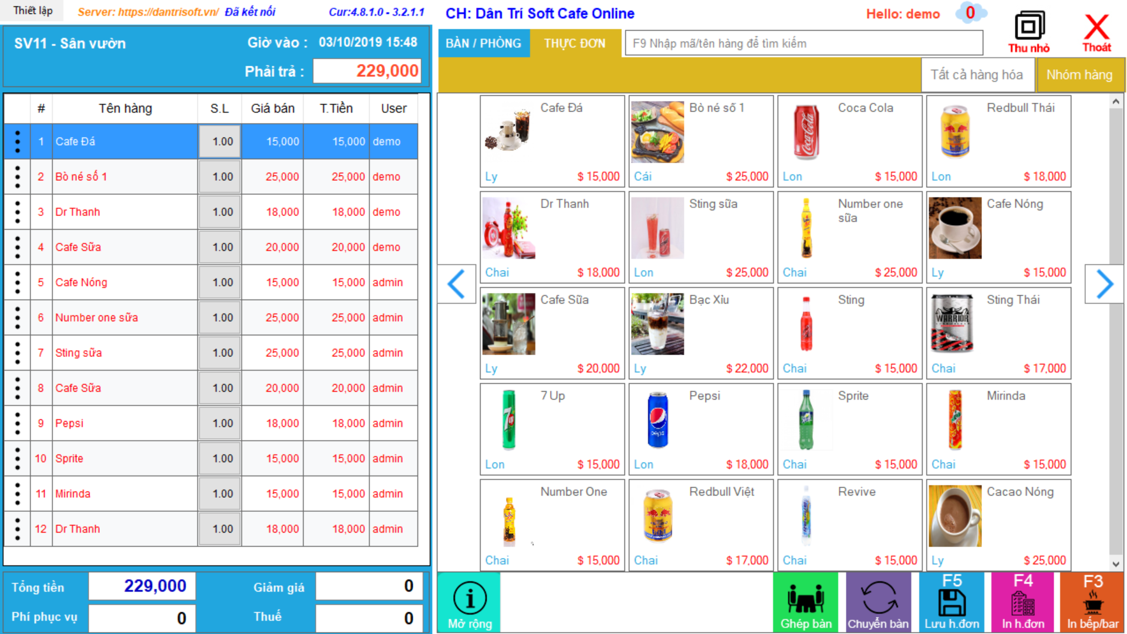Open the Mở rộng info icon
1127x634 pixels.
coord(470,603)
